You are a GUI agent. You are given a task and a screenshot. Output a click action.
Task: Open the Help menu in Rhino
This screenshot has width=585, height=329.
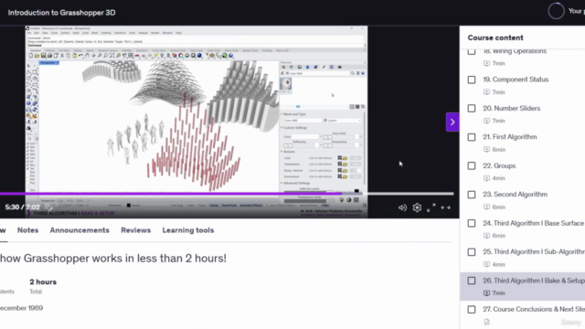click(178, 33)
